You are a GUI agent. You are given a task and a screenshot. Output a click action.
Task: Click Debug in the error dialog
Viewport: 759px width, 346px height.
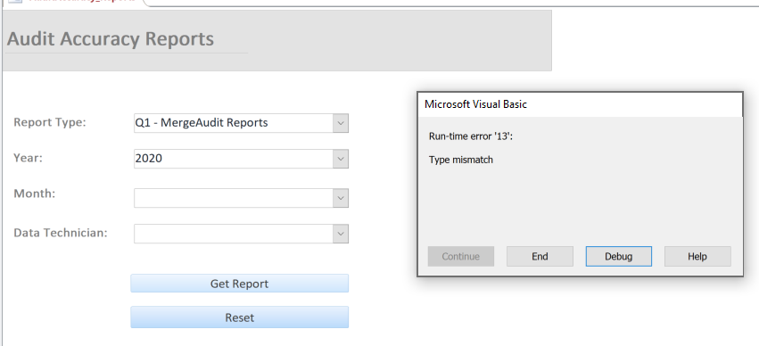point(619,257)
